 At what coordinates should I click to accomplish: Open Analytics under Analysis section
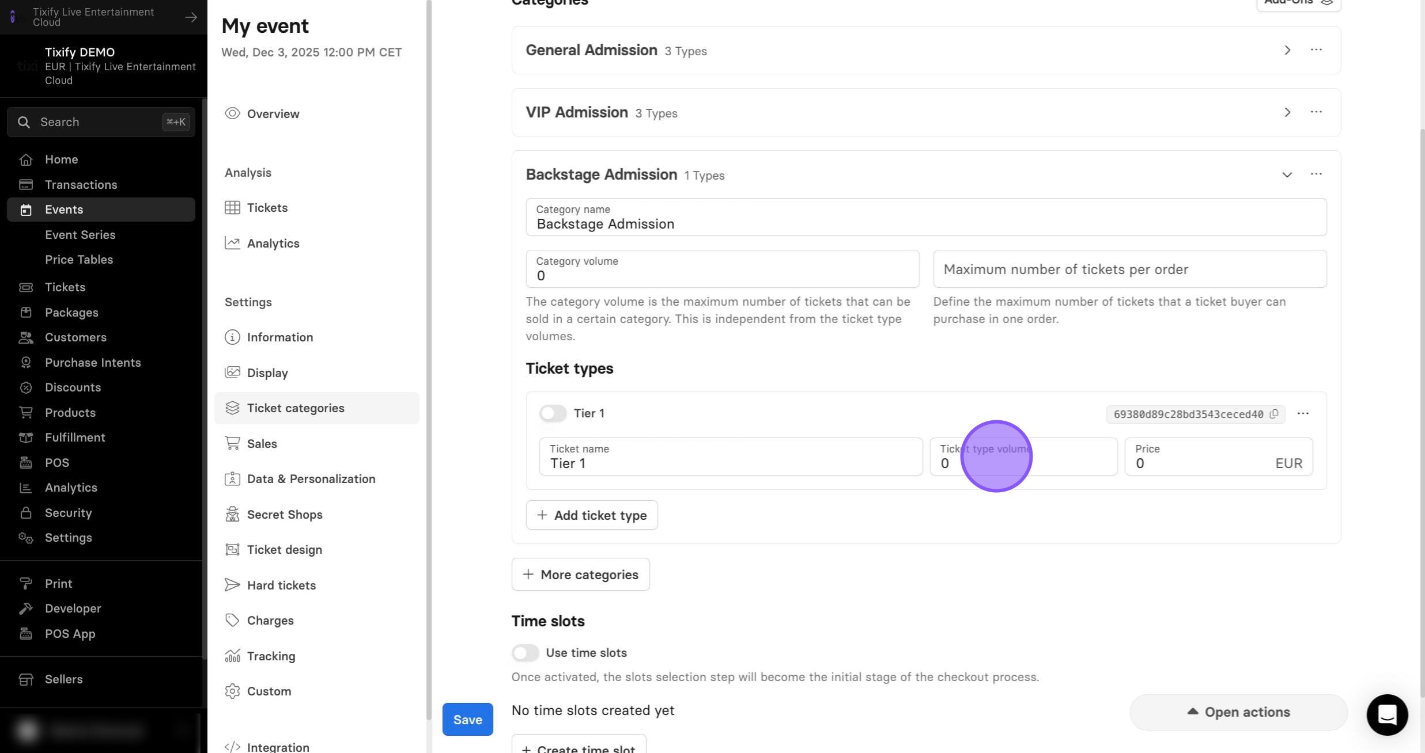(316, 243)
